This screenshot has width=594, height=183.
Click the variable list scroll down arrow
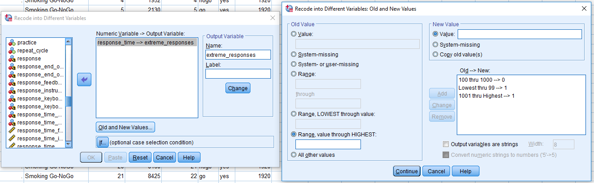(x=68, y=144)
